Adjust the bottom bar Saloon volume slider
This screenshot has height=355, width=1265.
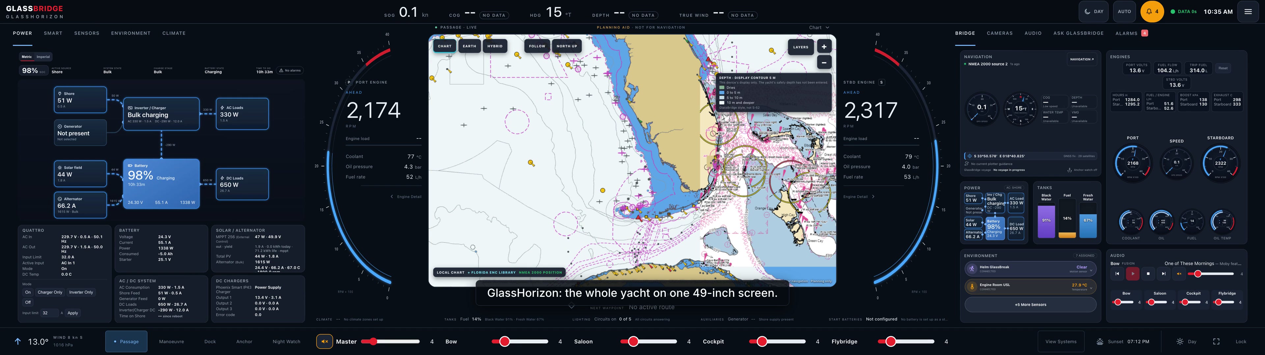click(648, 341)
